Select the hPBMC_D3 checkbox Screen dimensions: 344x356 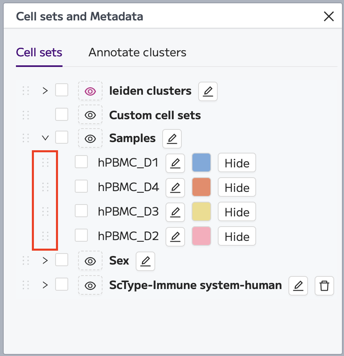81,211
